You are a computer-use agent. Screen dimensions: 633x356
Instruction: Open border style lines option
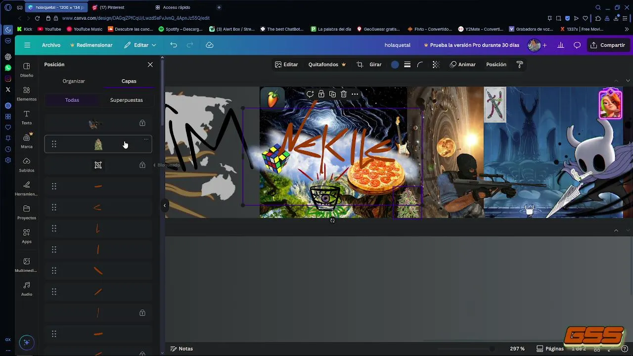tap(407, 64)
